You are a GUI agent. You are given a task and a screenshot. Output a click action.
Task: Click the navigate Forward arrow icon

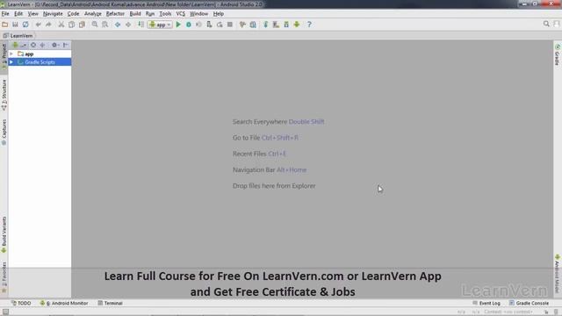[x=128, y=25]
